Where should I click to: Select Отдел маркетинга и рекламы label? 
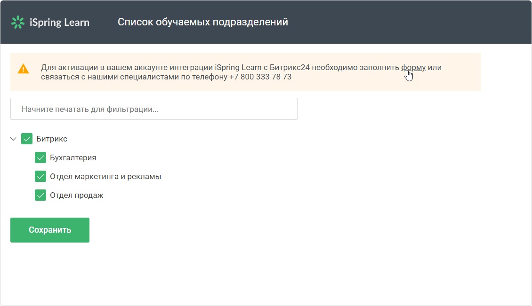point(105,177)
